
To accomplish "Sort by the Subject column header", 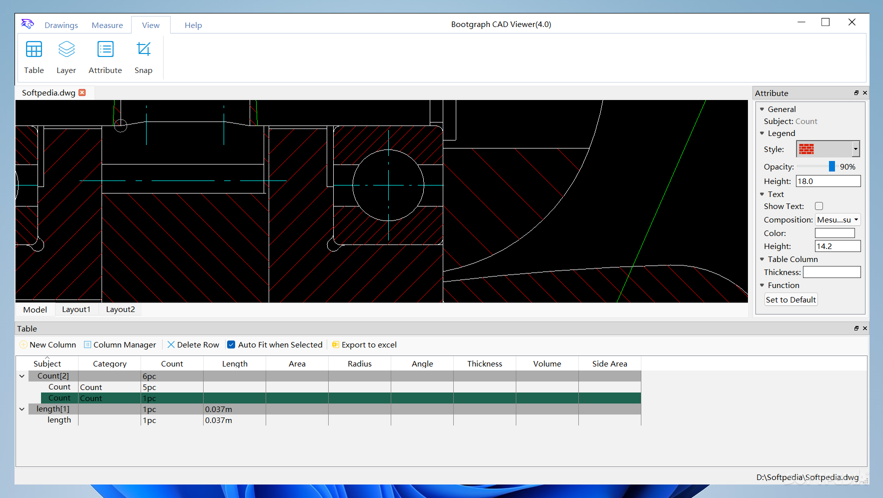I will click(47, 363).
